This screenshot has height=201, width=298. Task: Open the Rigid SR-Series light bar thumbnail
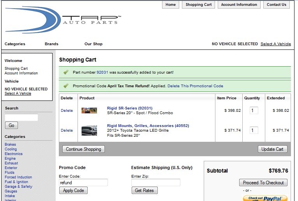point(89,110)
